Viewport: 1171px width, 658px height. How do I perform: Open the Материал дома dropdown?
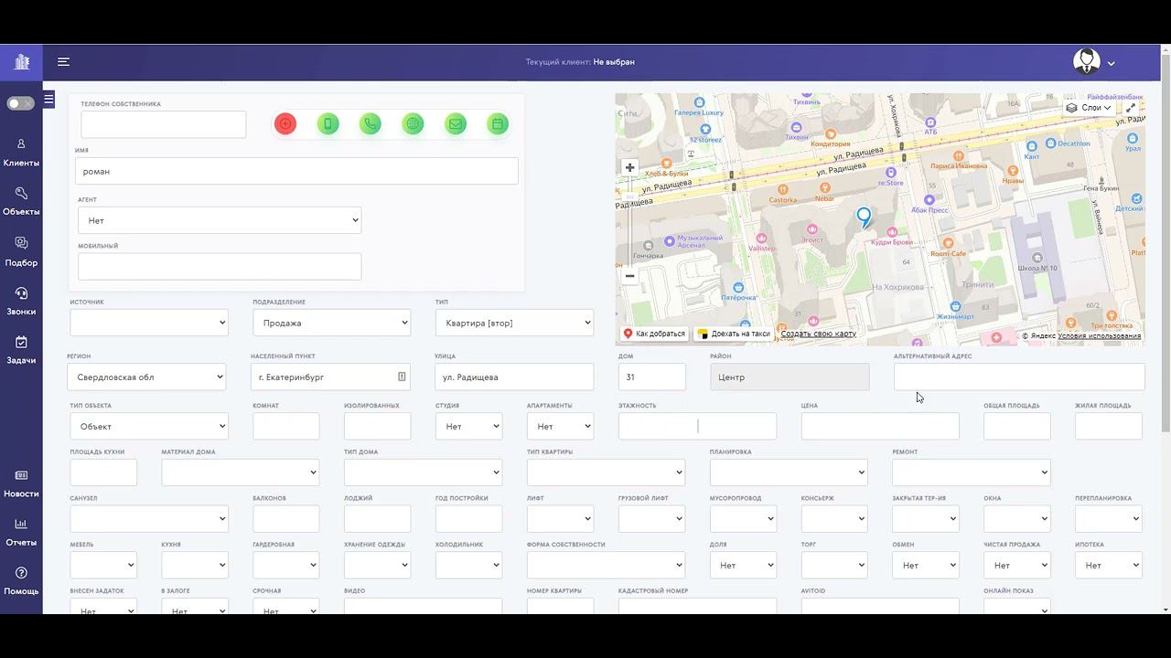(x=240, y=472)
